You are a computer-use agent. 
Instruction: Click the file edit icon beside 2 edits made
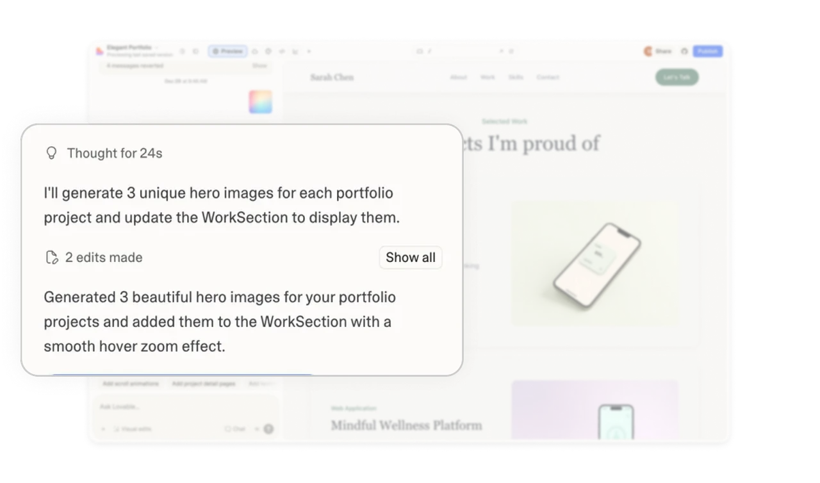pyautogui.click(x=52, y=258)
